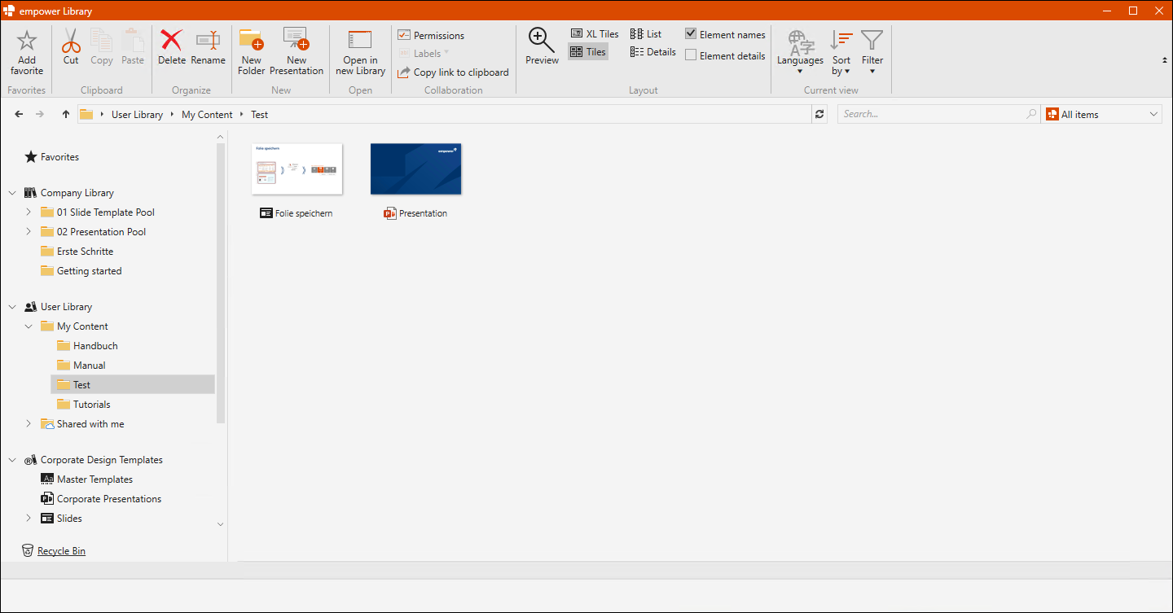Click the Folie speichern name label
The width and height of the screenshot is (1173, 613).
click(x=304, y=213)
